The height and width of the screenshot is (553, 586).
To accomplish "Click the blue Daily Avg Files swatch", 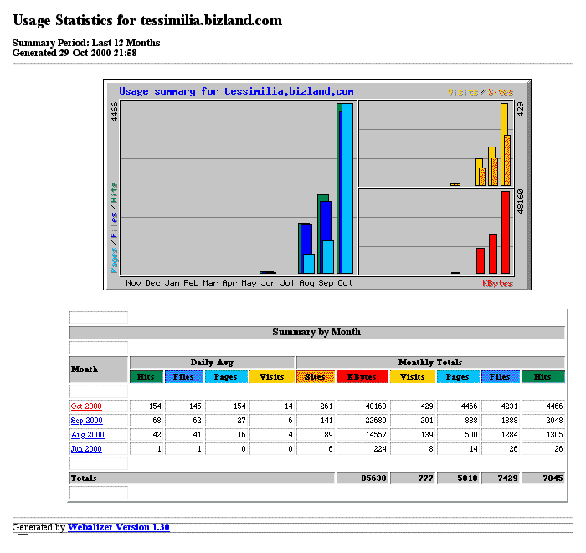I will click(x=183, y=377).
